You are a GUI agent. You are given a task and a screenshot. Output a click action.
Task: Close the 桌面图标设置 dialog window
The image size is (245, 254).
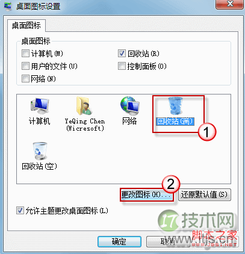pyautogui.click(x=230, y=4)
